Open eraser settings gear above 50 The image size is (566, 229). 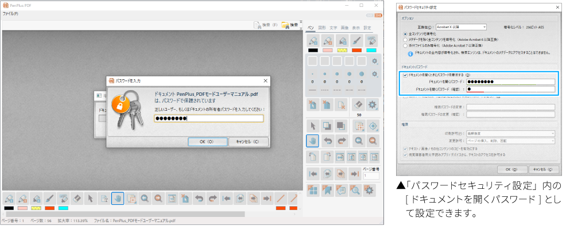click(372, 104)
